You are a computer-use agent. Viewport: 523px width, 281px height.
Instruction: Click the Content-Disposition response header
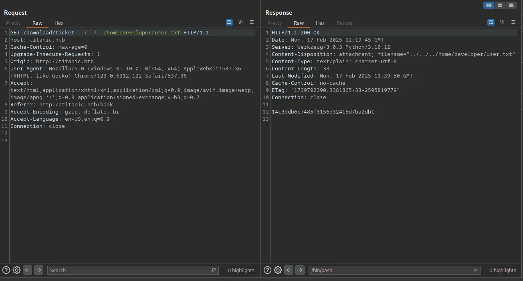tap(394, 54)
